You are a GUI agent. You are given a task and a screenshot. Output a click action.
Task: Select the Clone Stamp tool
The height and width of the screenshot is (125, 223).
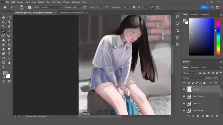(x=3, y=40)
